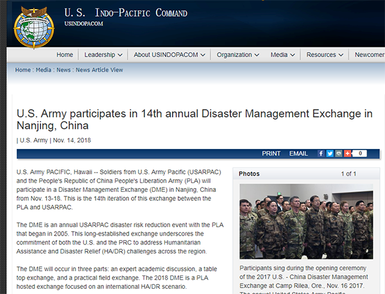Click Media in the breadcrumb trail

43,70
